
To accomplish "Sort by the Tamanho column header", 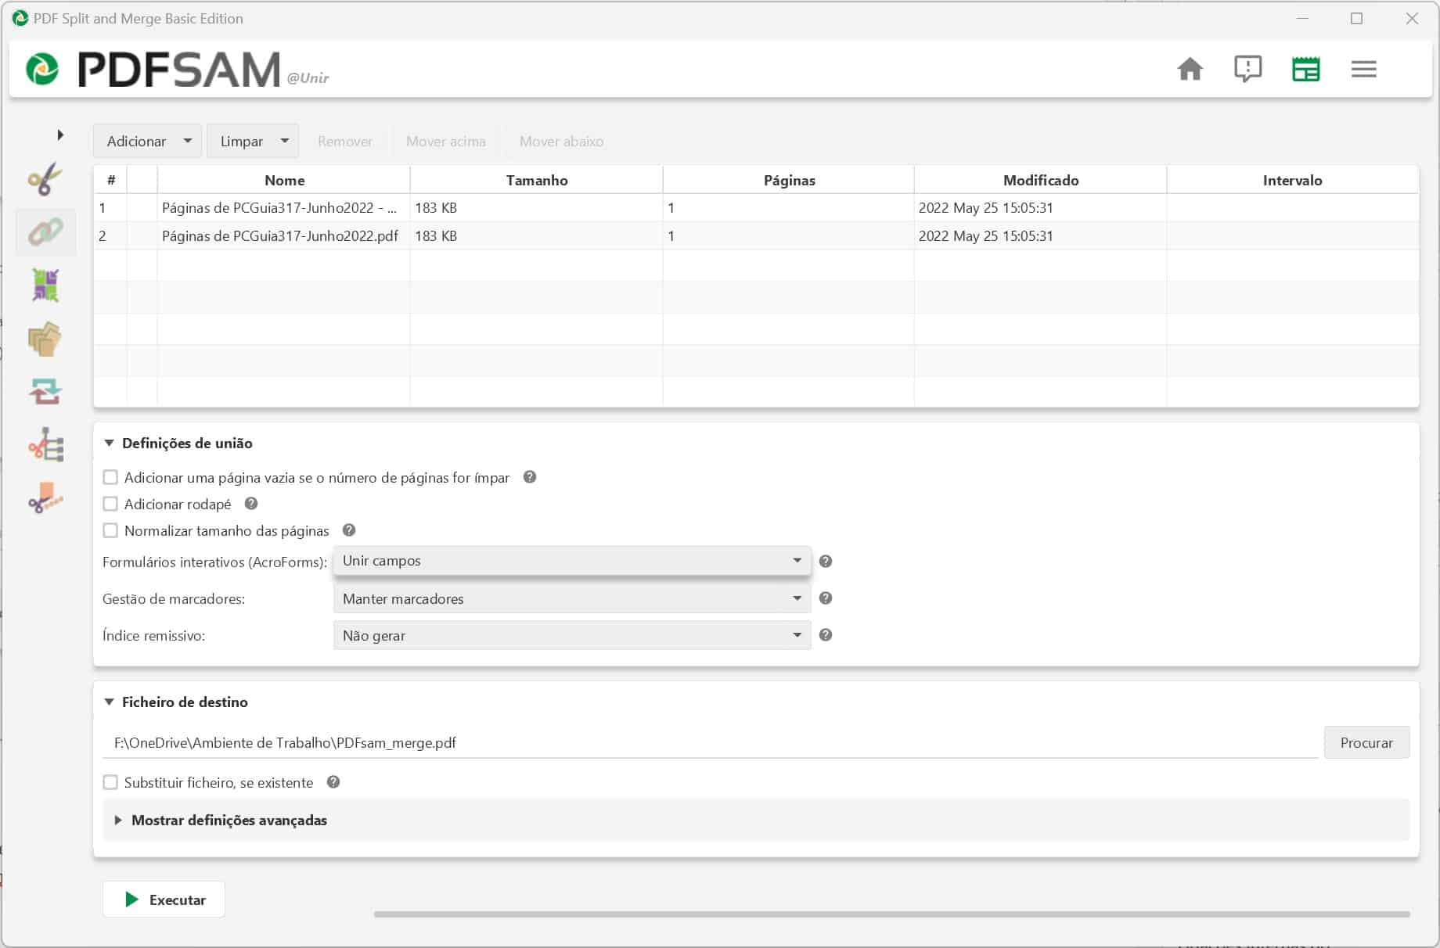I will 537,180.
